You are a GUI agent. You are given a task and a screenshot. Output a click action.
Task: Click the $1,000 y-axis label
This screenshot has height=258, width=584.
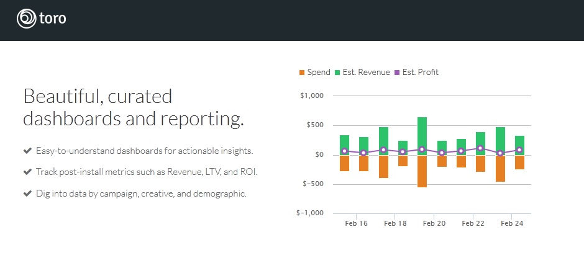pyautogui.click(x=312, y=96)
